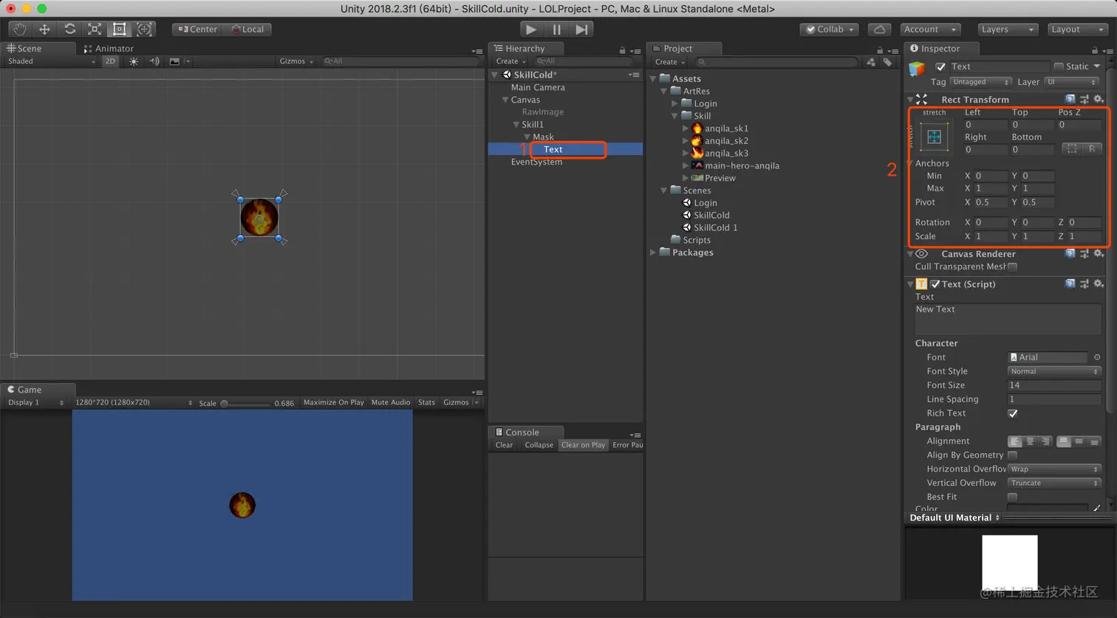Select the Rect Transform tool
The width and height of the screenshot is (1117, 618).
119,30
